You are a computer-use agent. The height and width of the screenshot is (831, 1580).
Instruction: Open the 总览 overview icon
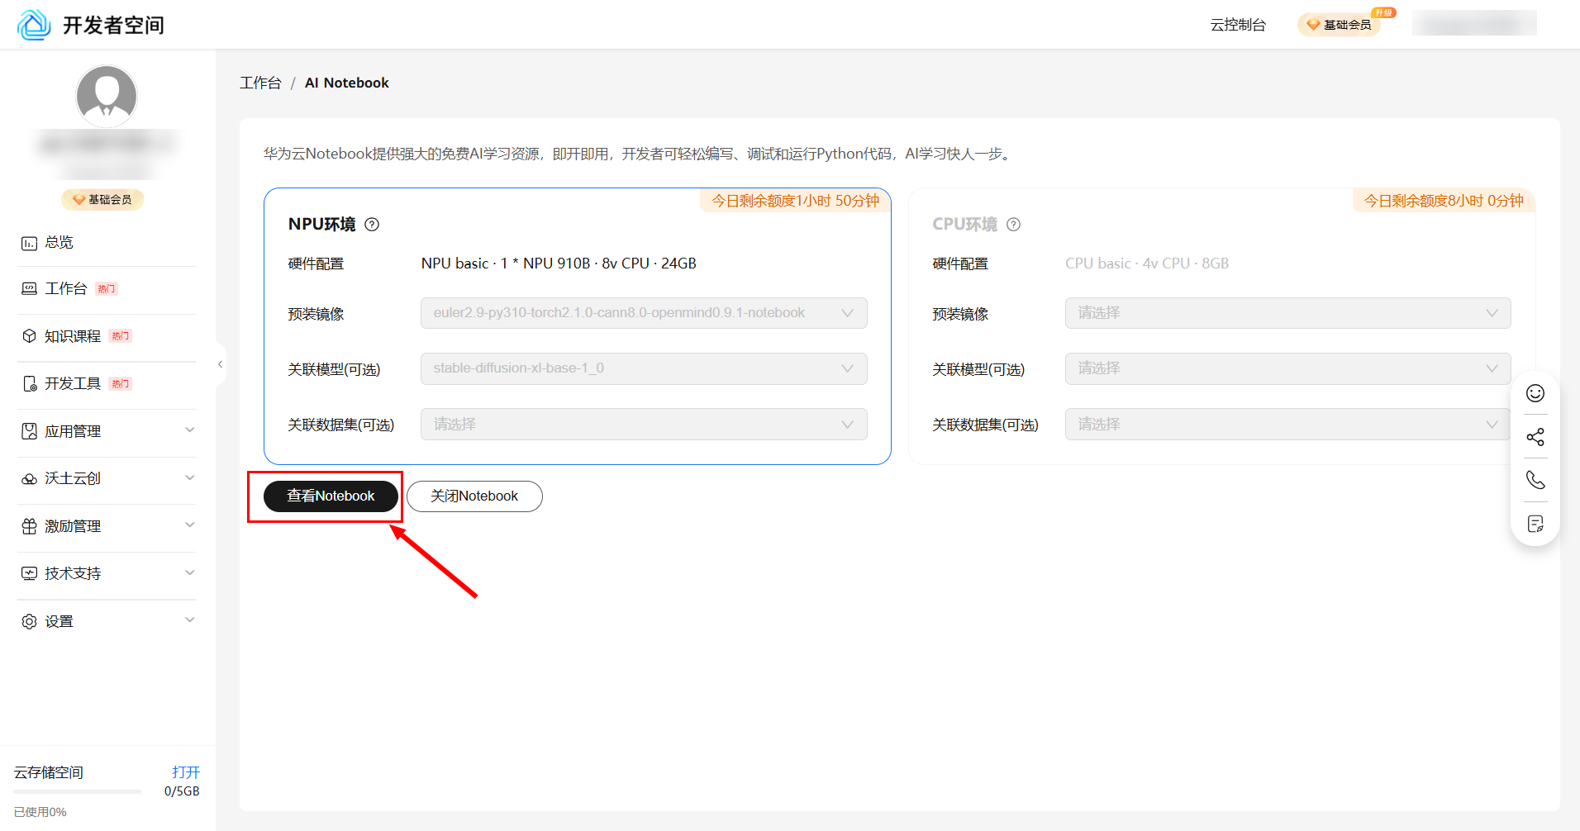click(x=29, y=243)
